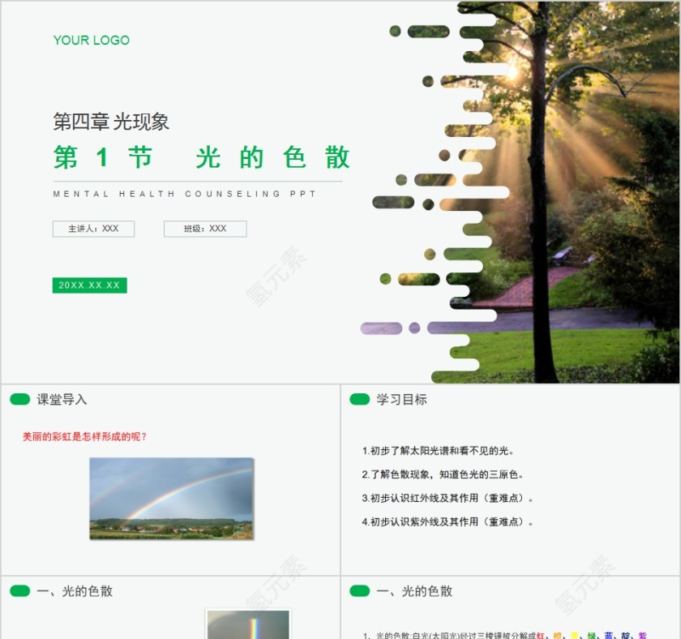681x639 pixels.
Task: Click the YOUR LOGO text
Action: tap(91, 40)
